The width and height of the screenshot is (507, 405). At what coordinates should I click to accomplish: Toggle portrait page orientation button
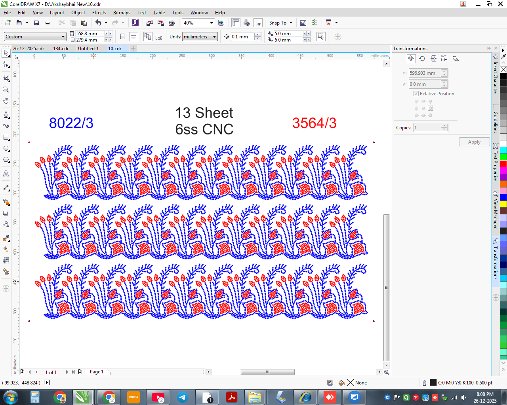click(122, 37)
